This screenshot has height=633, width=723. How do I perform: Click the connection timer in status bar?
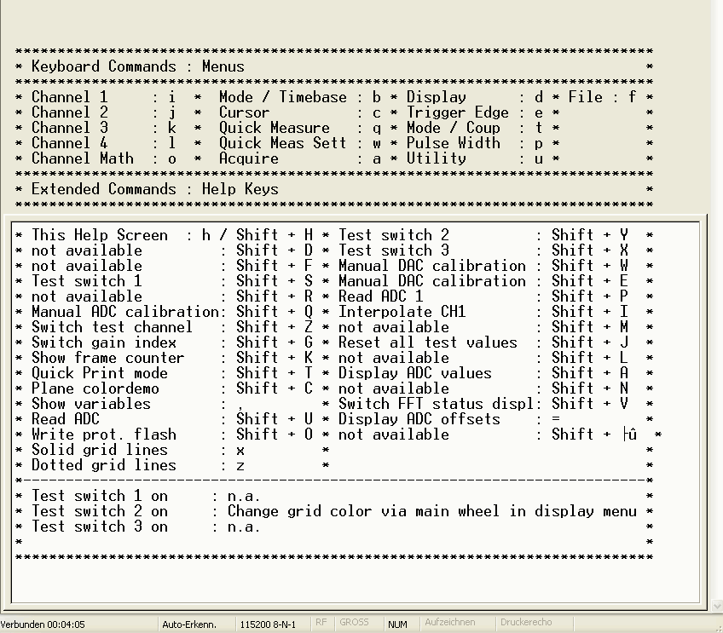click(x=43, y=624)
